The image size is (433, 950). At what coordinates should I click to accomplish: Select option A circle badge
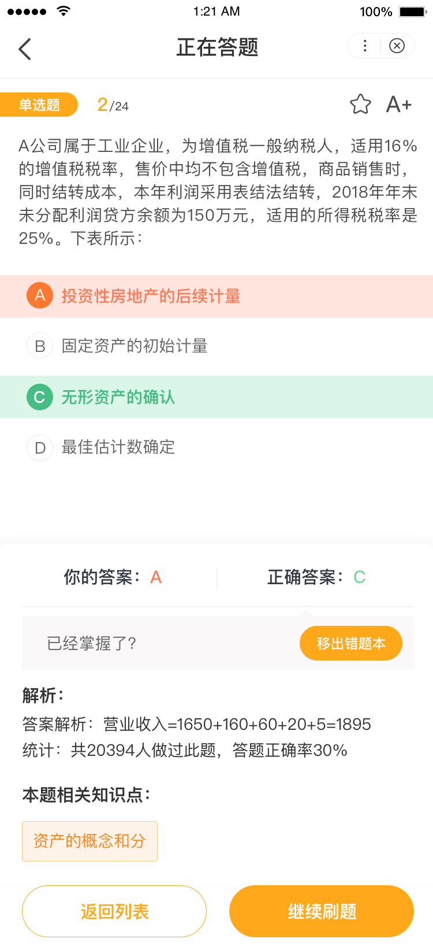[40, 296]
